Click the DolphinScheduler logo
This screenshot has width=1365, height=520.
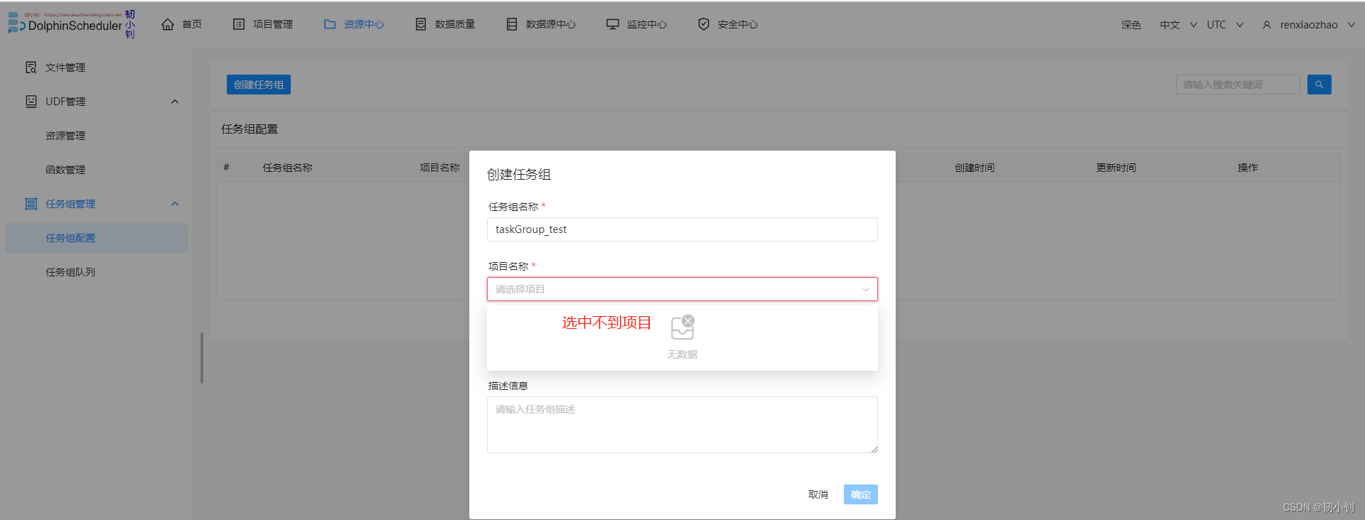[x=65, y=25]
